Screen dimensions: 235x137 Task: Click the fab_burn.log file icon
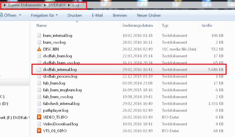(x=39, y=83)
